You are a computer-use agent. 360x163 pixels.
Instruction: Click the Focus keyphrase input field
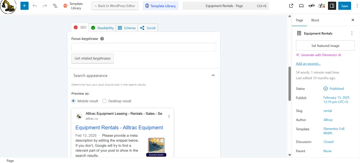pyautogui.click(x=144, y=47)
